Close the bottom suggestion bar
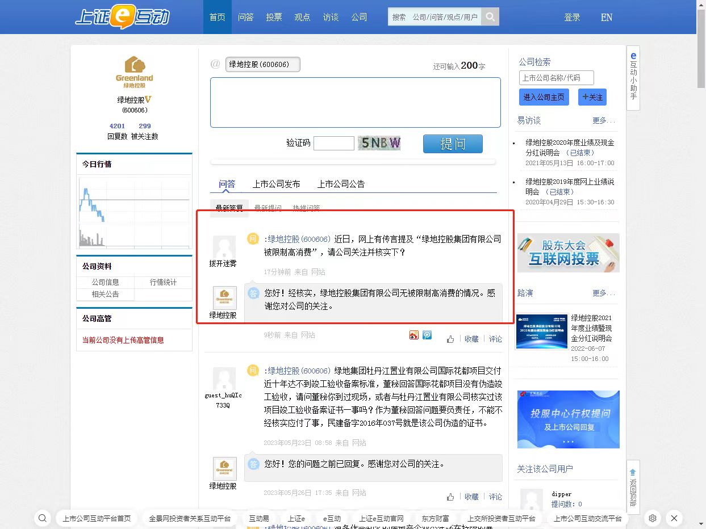 click(x=674, y=518)
